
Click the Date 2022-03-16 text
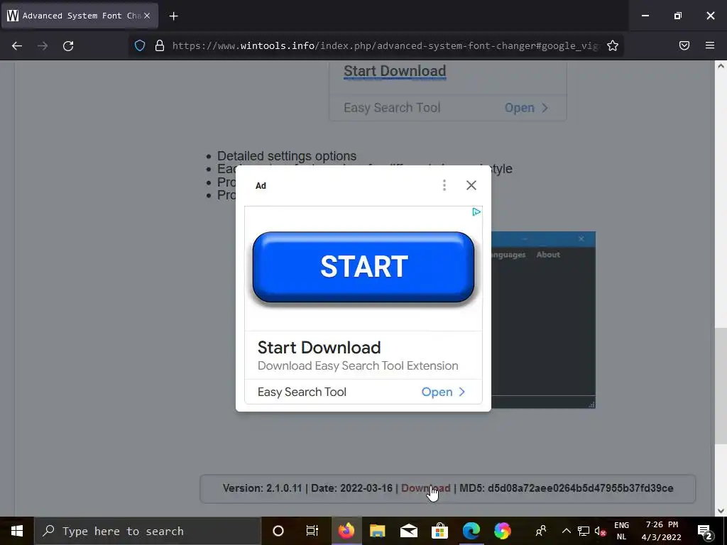(351, 488)
